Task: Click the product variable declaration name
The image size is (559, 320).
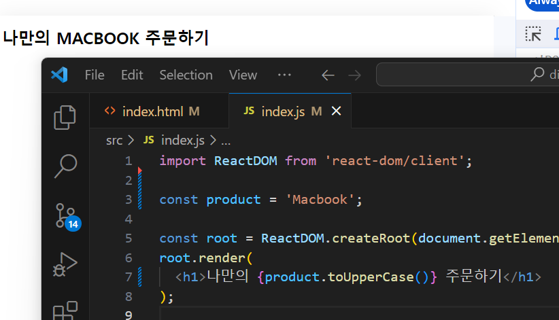Action: pos(233,200)
